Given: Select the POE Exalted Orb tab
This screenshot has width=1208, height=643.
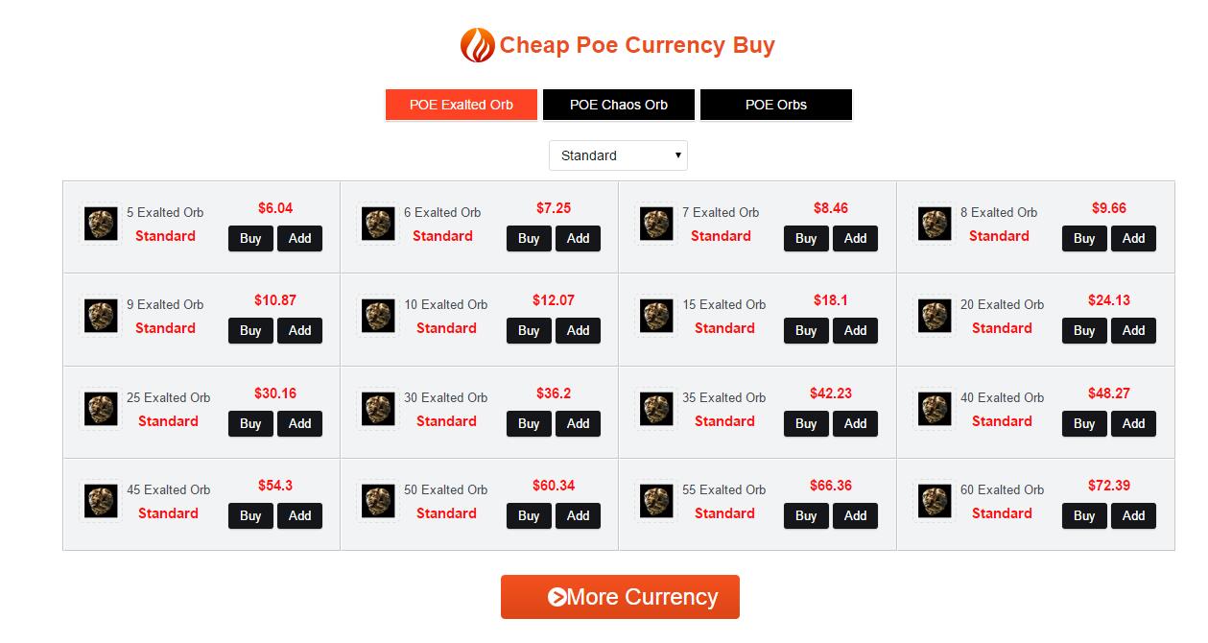Looking at the screenshot, I should tap(462, 105).
